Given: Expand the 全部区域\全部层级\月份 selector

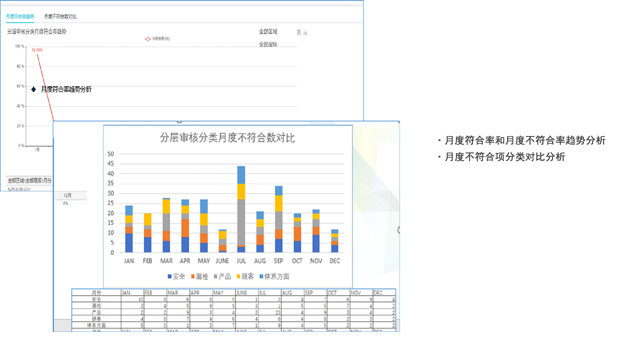Looking at the screenshot, I should tap(29, 180).
